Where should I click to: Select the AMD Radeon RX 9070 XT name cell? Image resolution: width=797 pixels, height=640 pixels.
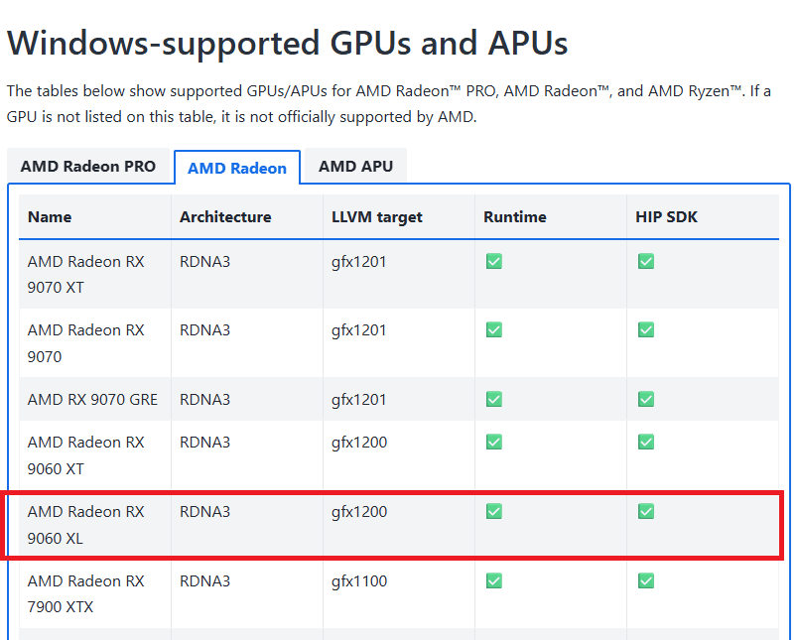(95, 274)
